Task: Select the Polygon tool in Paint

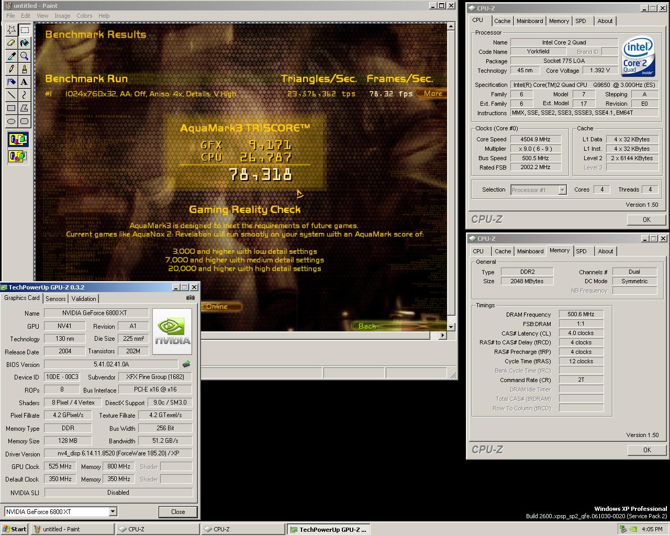Action: tap(24, 108)
